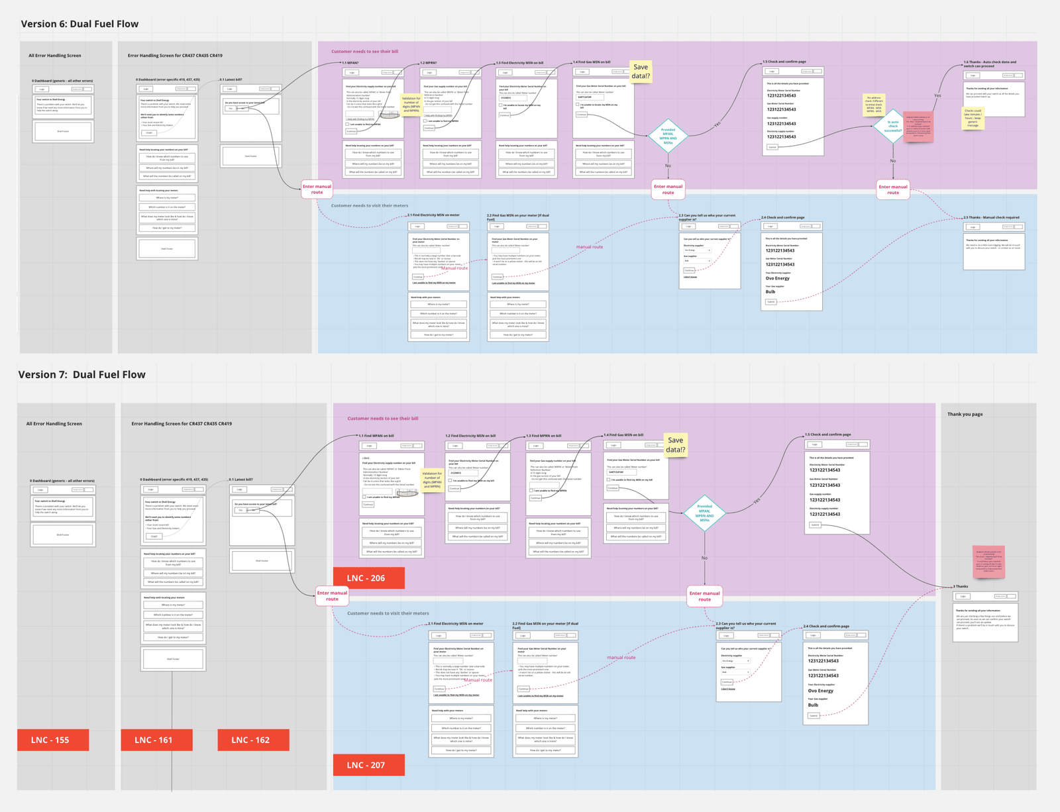Click Version 6 'Customer needs to see their bill' heading

tap(364, 51)
